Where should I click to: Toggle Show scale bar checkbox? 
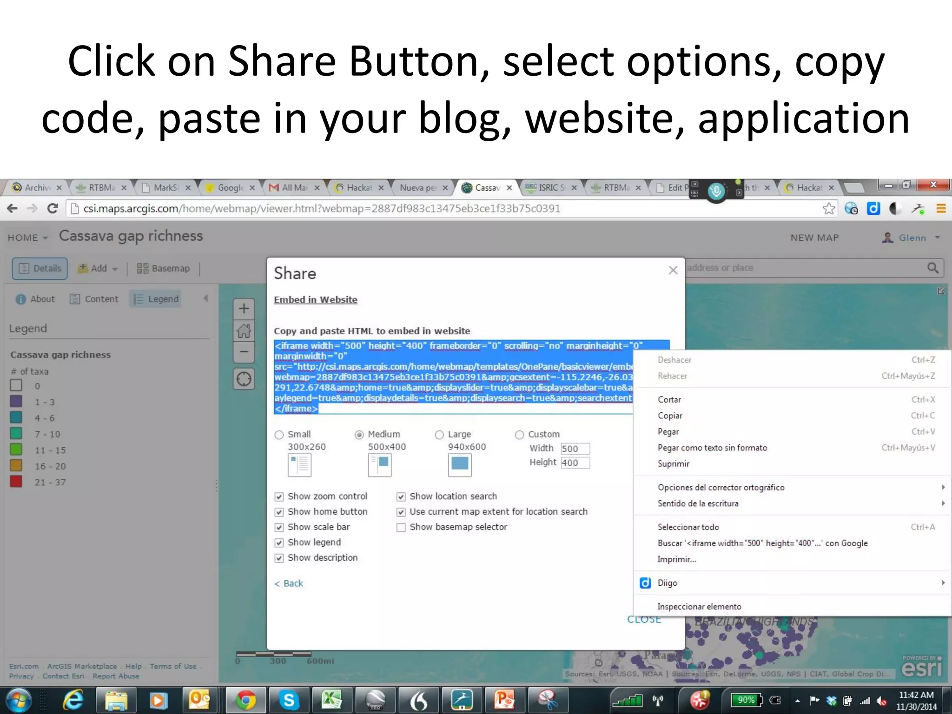(x=279, y=527)
